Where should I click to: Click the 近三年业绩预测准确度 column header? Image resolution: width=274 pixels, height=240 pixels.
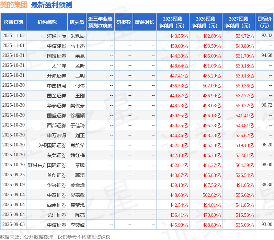[100, 22]
